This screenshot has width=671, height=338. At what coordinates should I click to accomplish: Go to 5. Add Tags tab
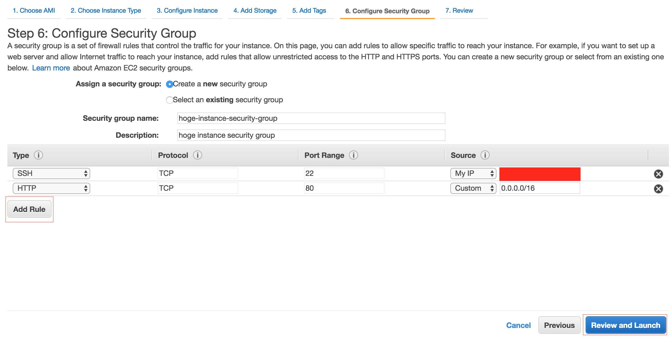[309, 11]
